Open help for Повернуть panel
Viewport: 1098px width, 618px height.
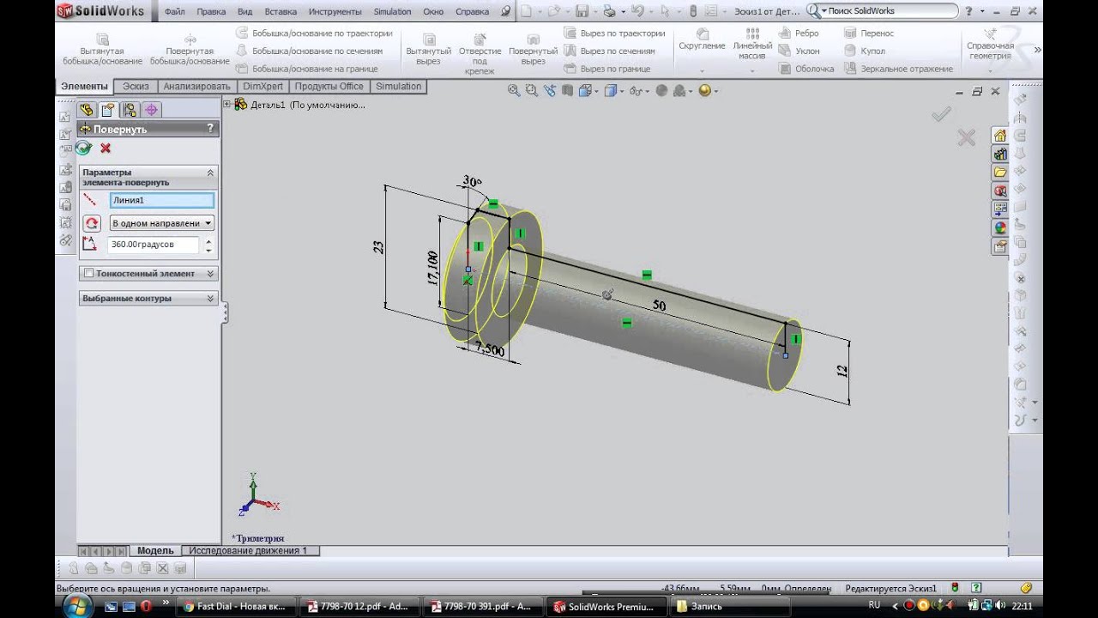click(x=210, y=129)
